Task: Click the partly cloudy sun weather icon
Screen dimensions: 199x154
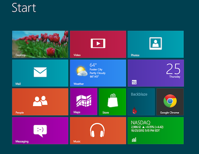Action: click(82, 71)
